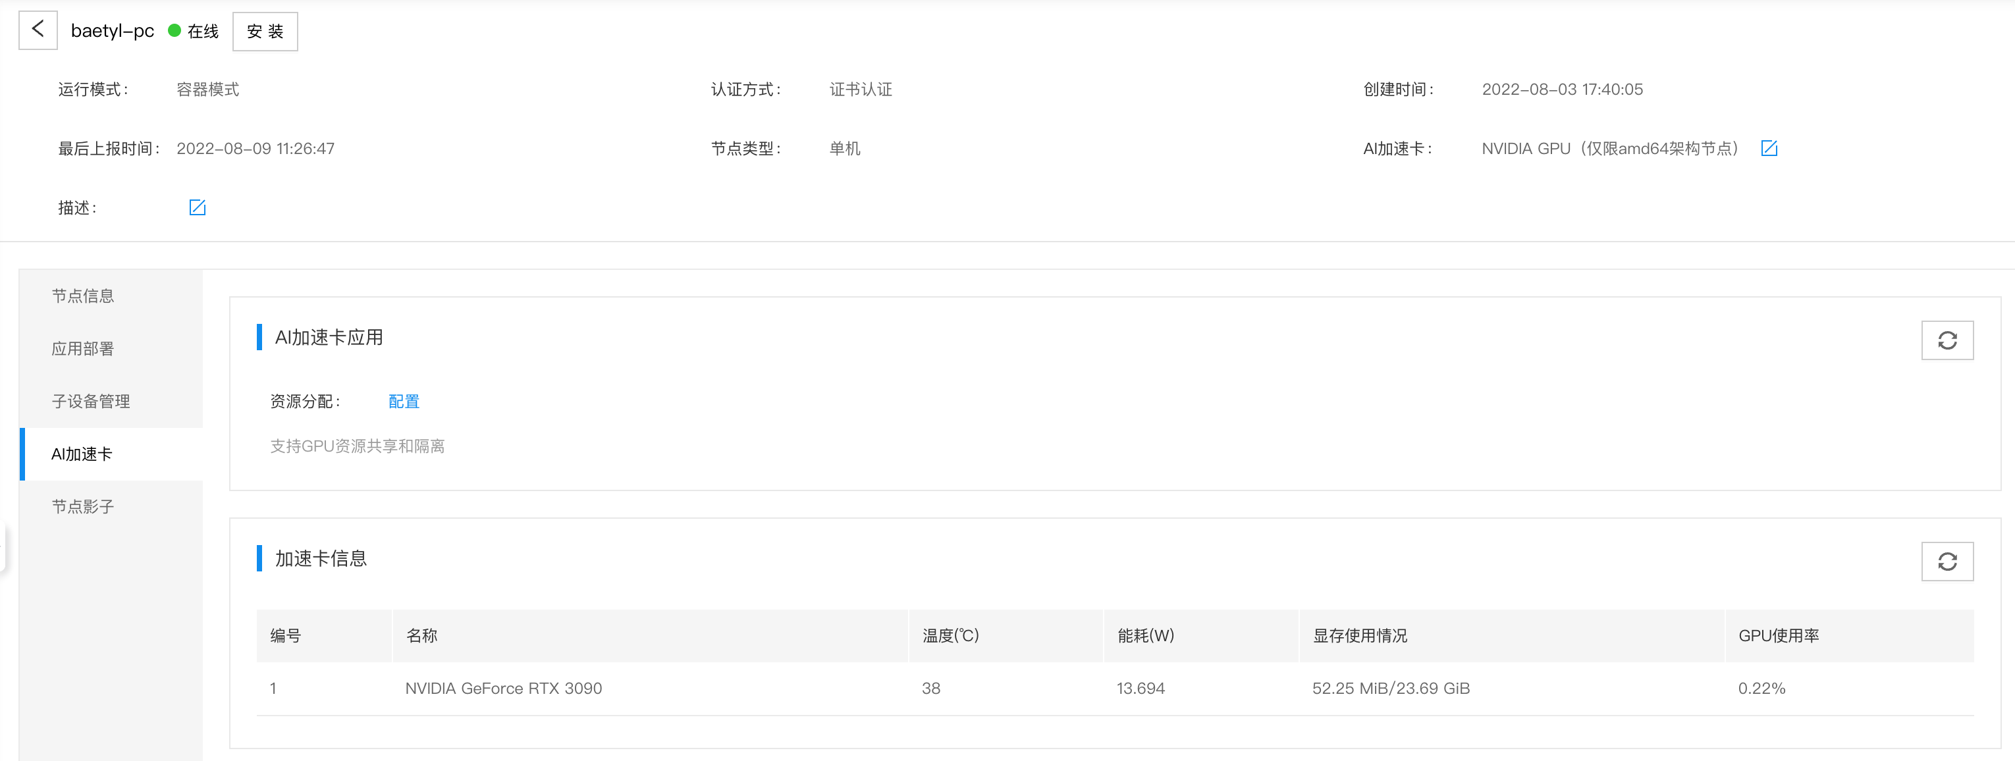Screen dimensions: 2015x761
Task: Refresh the AI加速卡应用 panel
Action: (x=1947, y=340)
